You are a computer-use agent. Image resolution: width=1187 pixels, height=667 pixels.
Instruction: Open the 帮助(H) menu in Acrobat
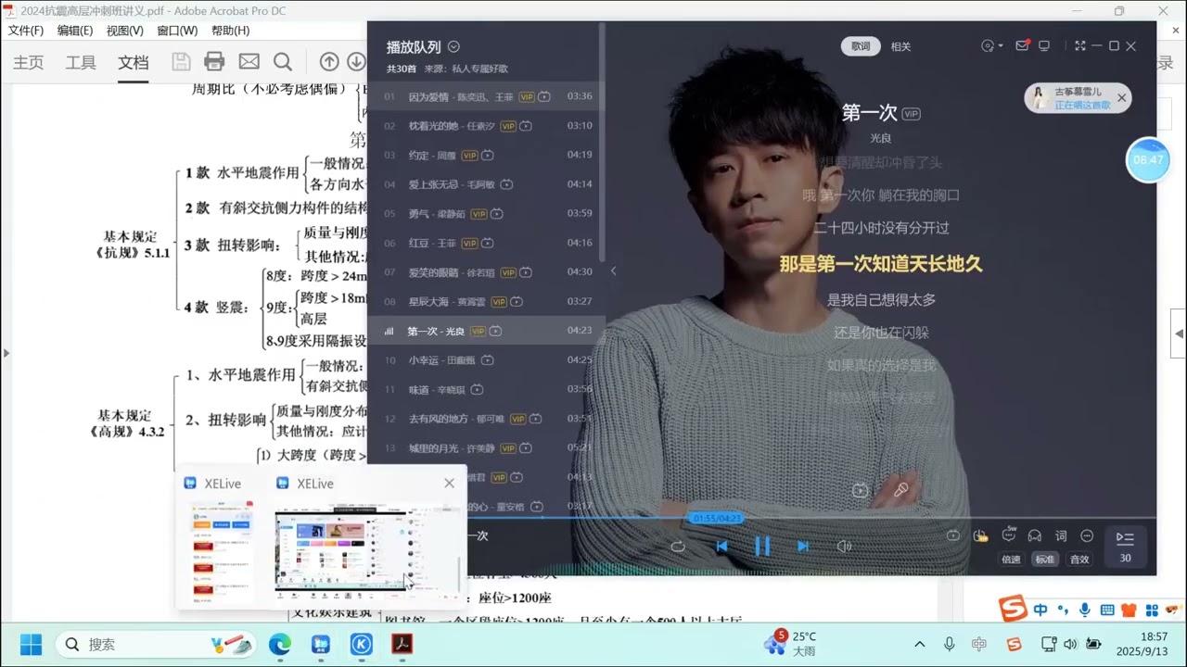(x=230, y=31)
